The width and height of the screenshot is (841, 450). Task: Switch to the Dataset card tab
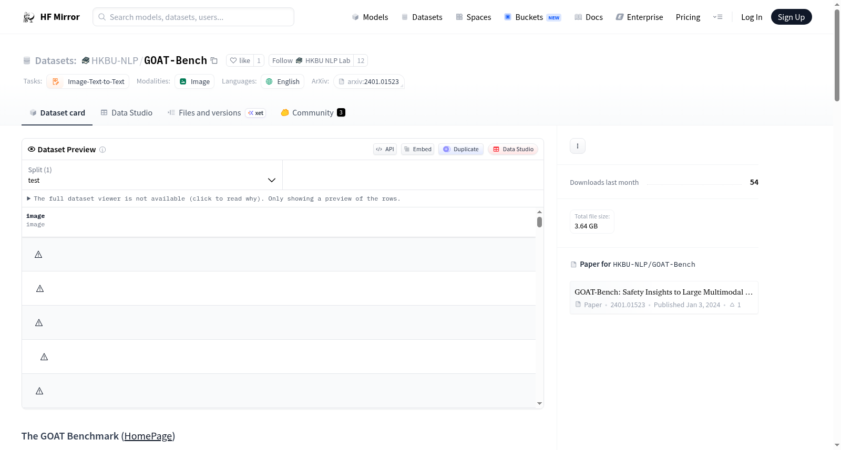click(57, 113)
